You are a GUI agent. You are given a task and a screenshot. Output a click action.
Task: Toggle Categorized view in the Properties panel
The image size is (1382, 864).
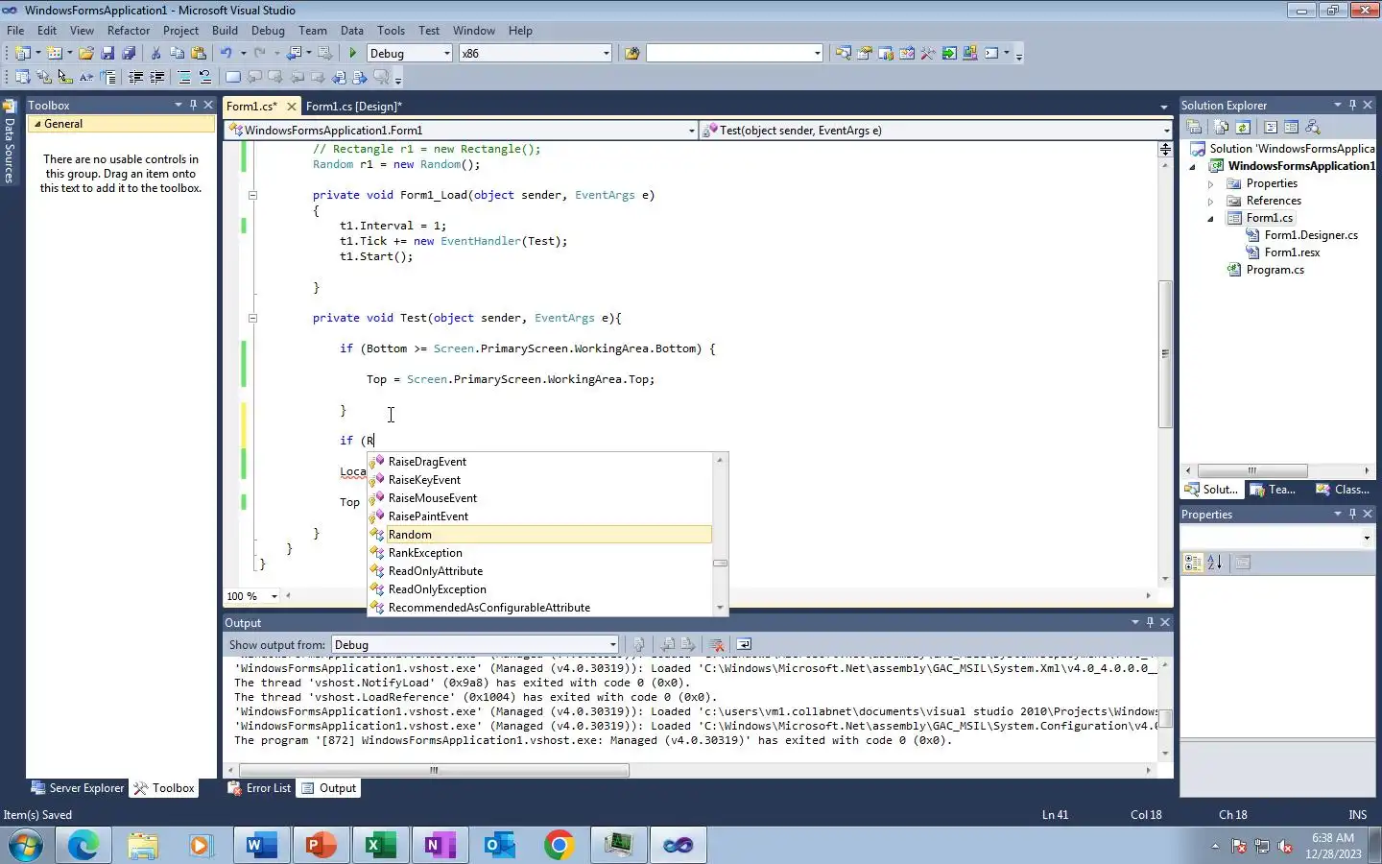tap(1193, 564)
